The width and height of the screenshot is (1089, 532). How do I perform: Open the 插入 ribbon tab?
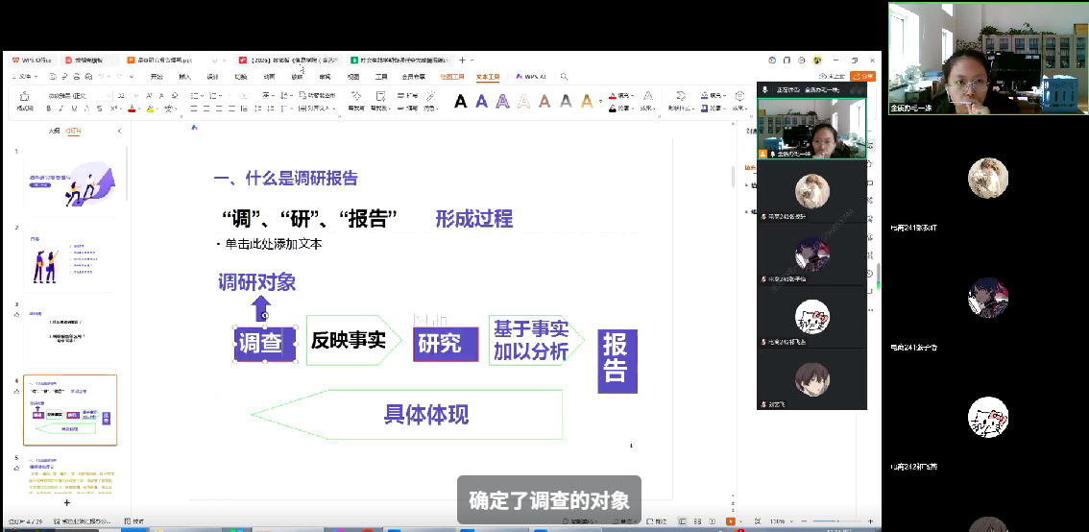point(184,76)
